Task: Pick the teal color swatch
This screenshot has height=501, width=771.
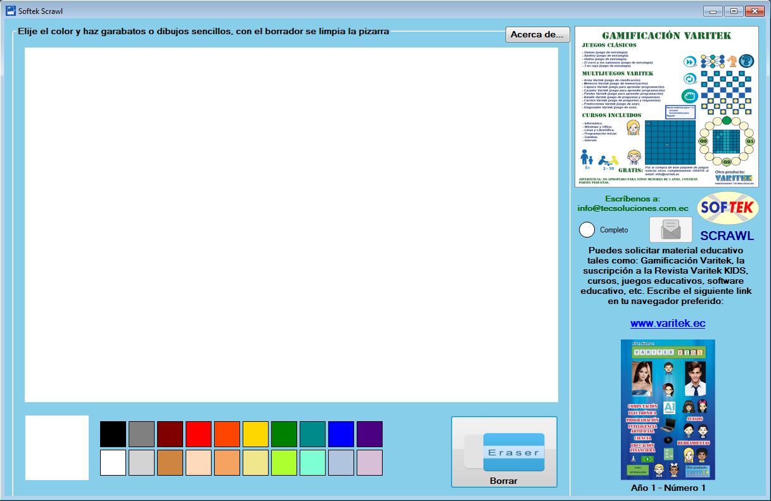Action: (312, 434)
